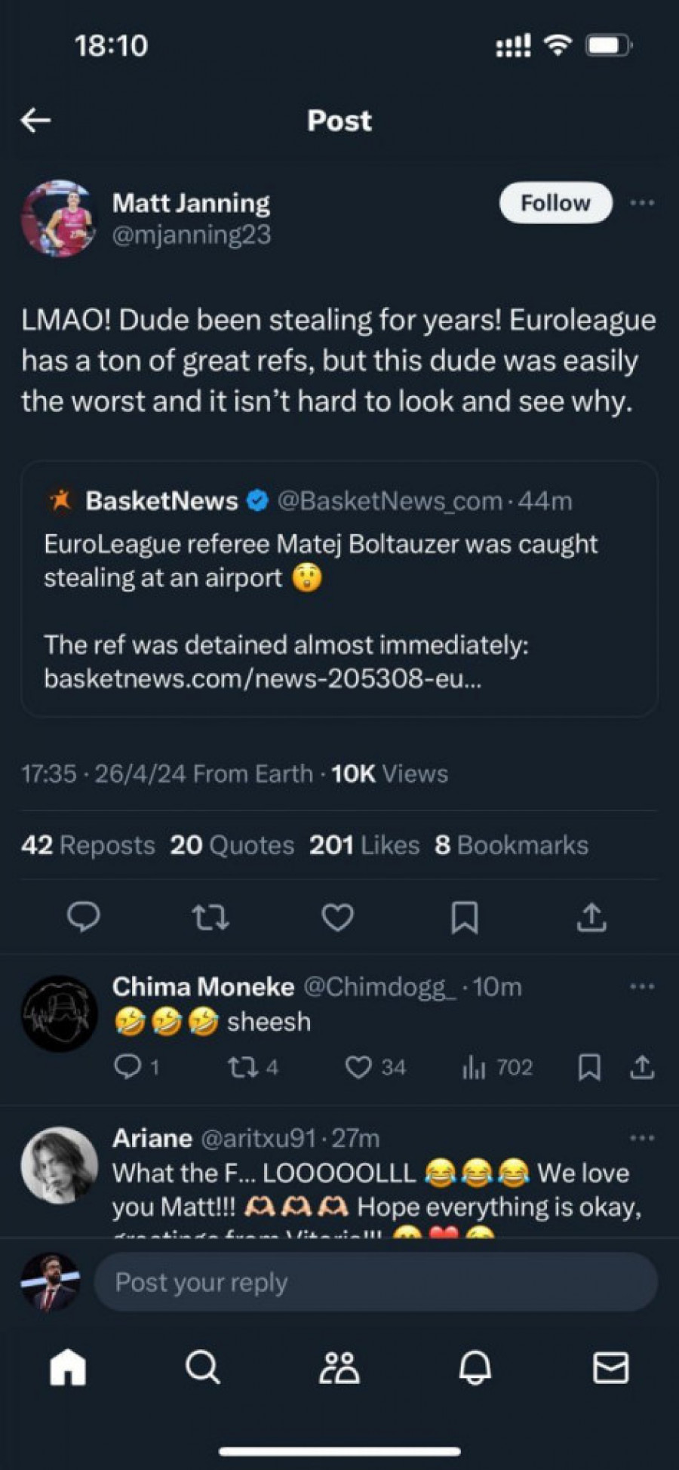Image resolution: width=679 pixels, height=1470 pixels.
Task: Reply to the main post
Action: [x=84, y=917]
